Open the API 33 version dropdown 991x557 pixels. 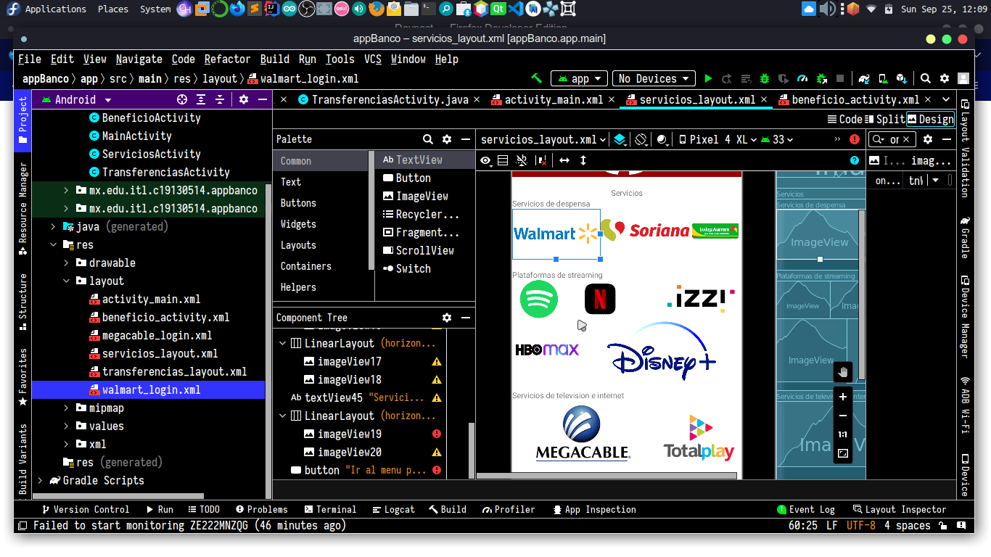[777, 139]
